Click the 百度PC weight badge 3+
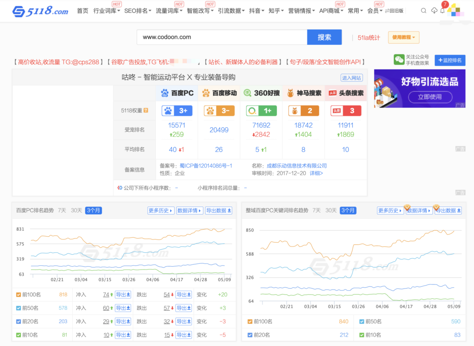 point(177,111)
